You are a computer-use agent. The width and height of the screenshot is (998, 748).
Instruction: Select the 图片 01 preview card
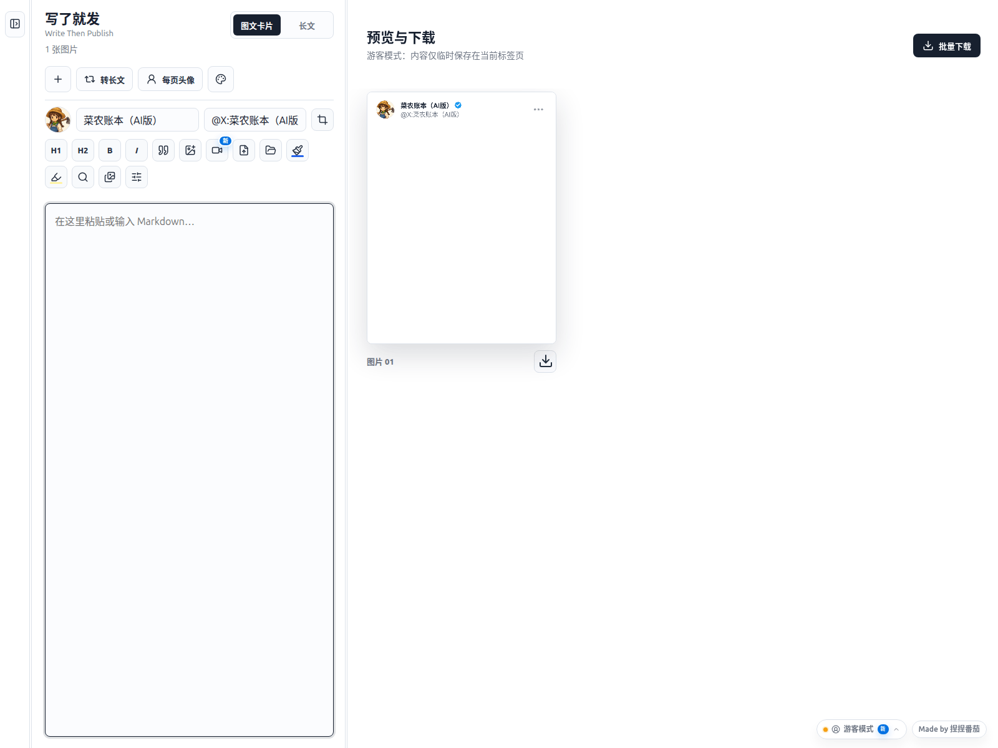462,218
